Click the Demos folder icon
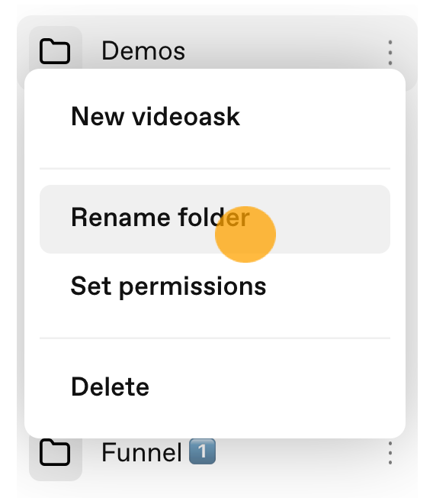 point(55,51)
